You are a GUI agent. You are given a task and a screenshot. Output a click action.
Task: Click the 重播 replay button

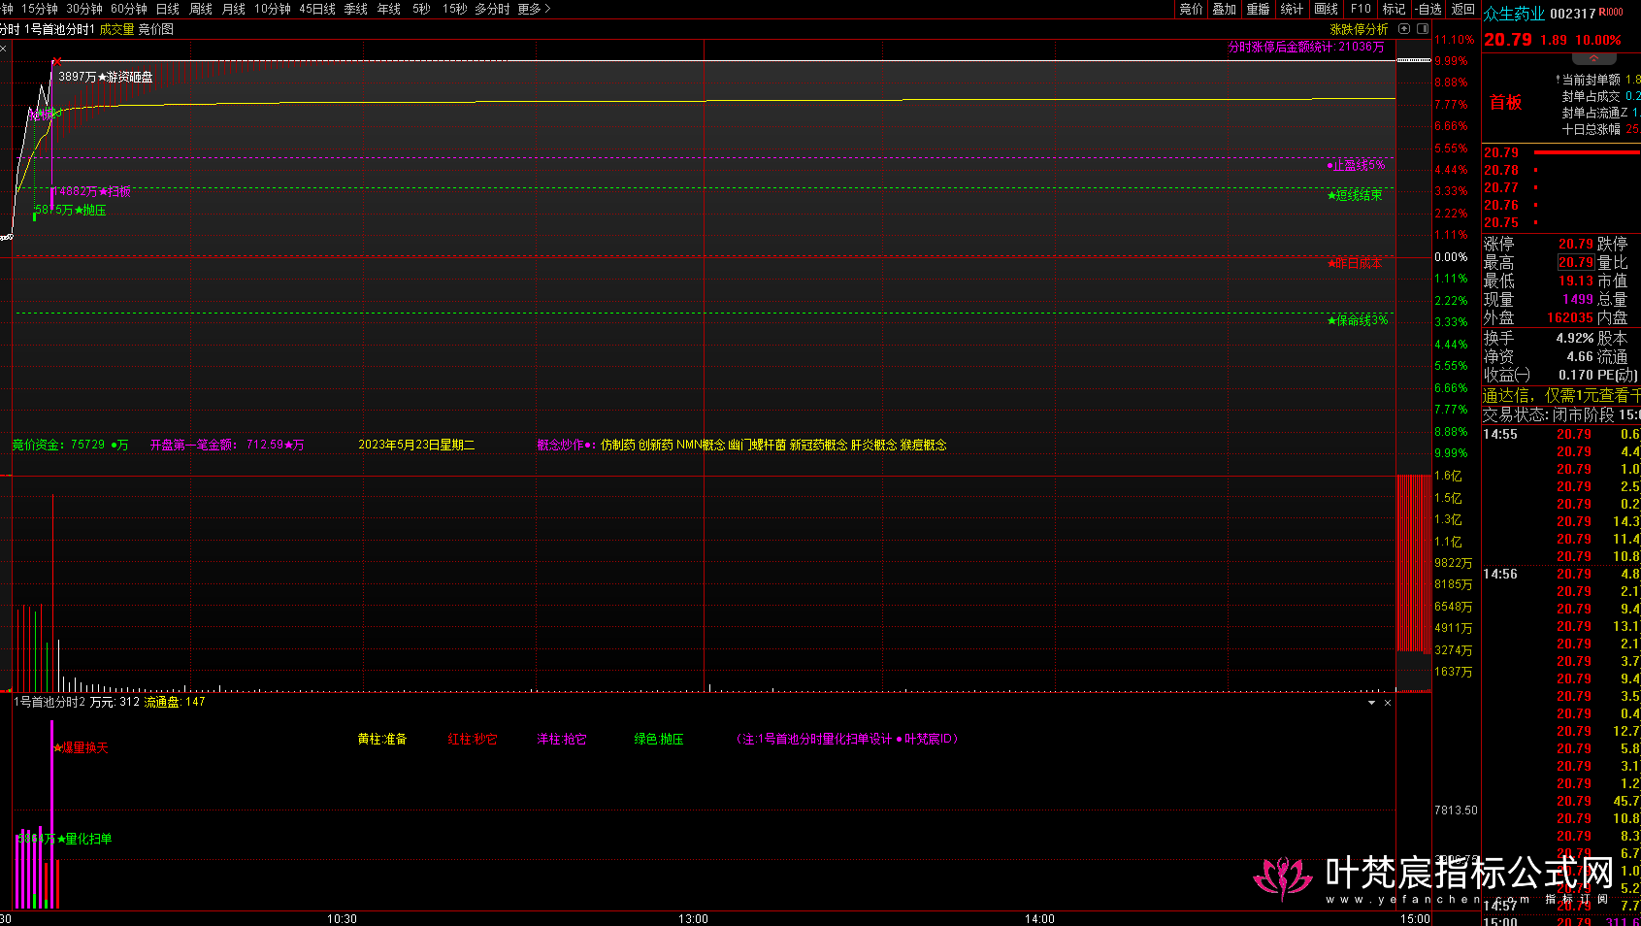coord(1259,9)
